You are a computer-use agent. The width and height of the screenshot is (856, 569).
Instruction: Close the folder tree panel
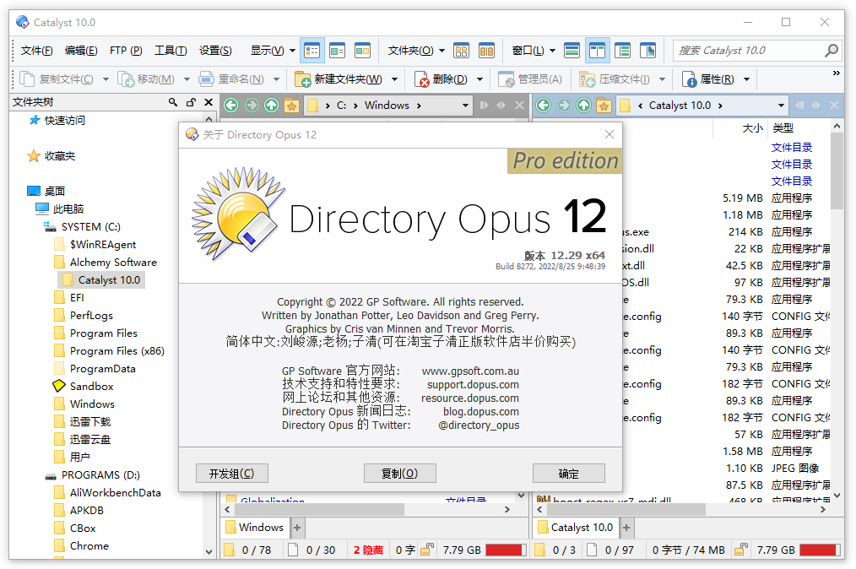(x=209, y=102)
